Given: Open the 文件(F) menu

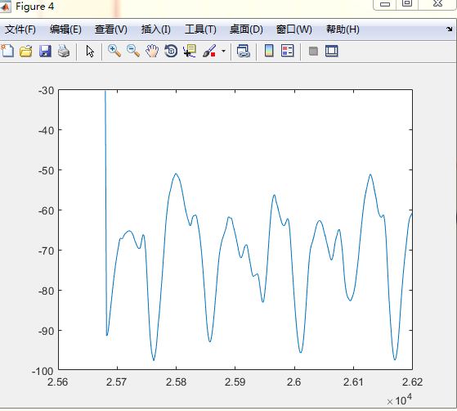Looking at the screenshot, I should pyautogui.click(x=20, y=29).
